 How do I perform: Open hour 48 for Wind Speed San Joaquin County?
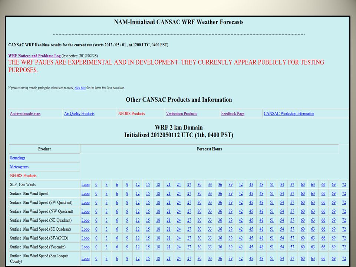pyautogui.click(x=261, y=258)
